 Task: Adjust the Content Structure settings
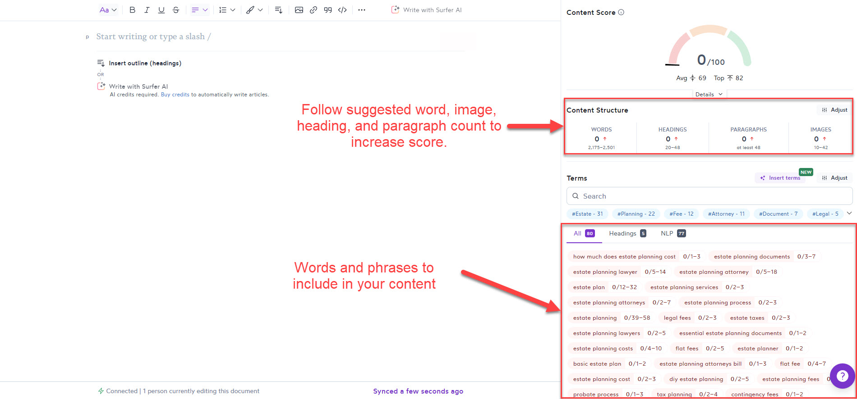pyautogui.click(x=834, y=110)
